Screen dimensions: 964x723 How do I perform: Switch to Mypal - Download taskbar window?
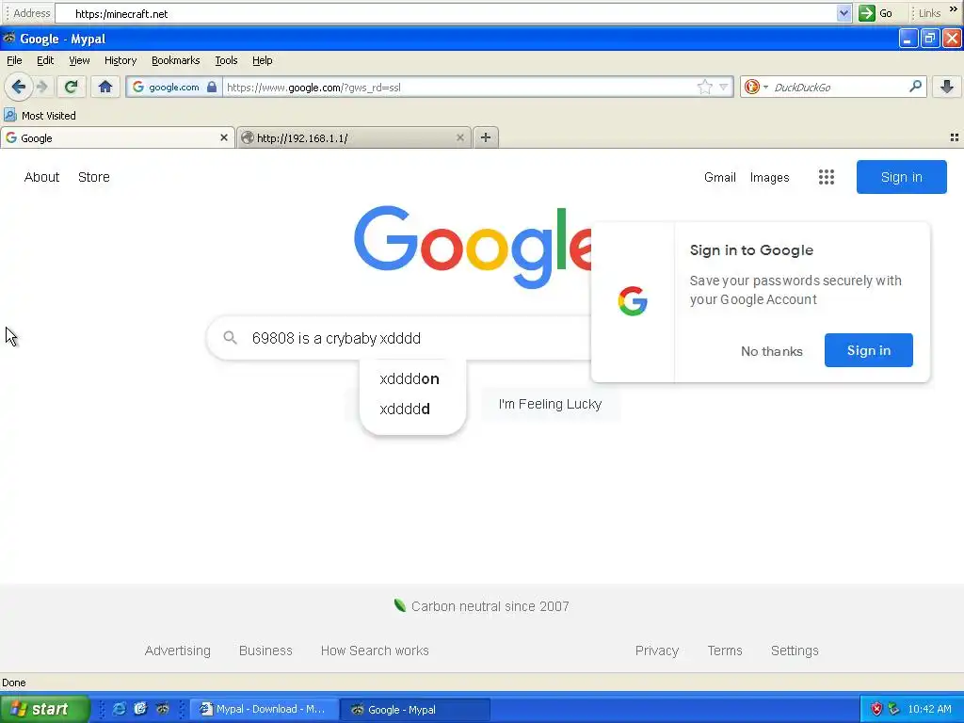(x=265, y=709)
